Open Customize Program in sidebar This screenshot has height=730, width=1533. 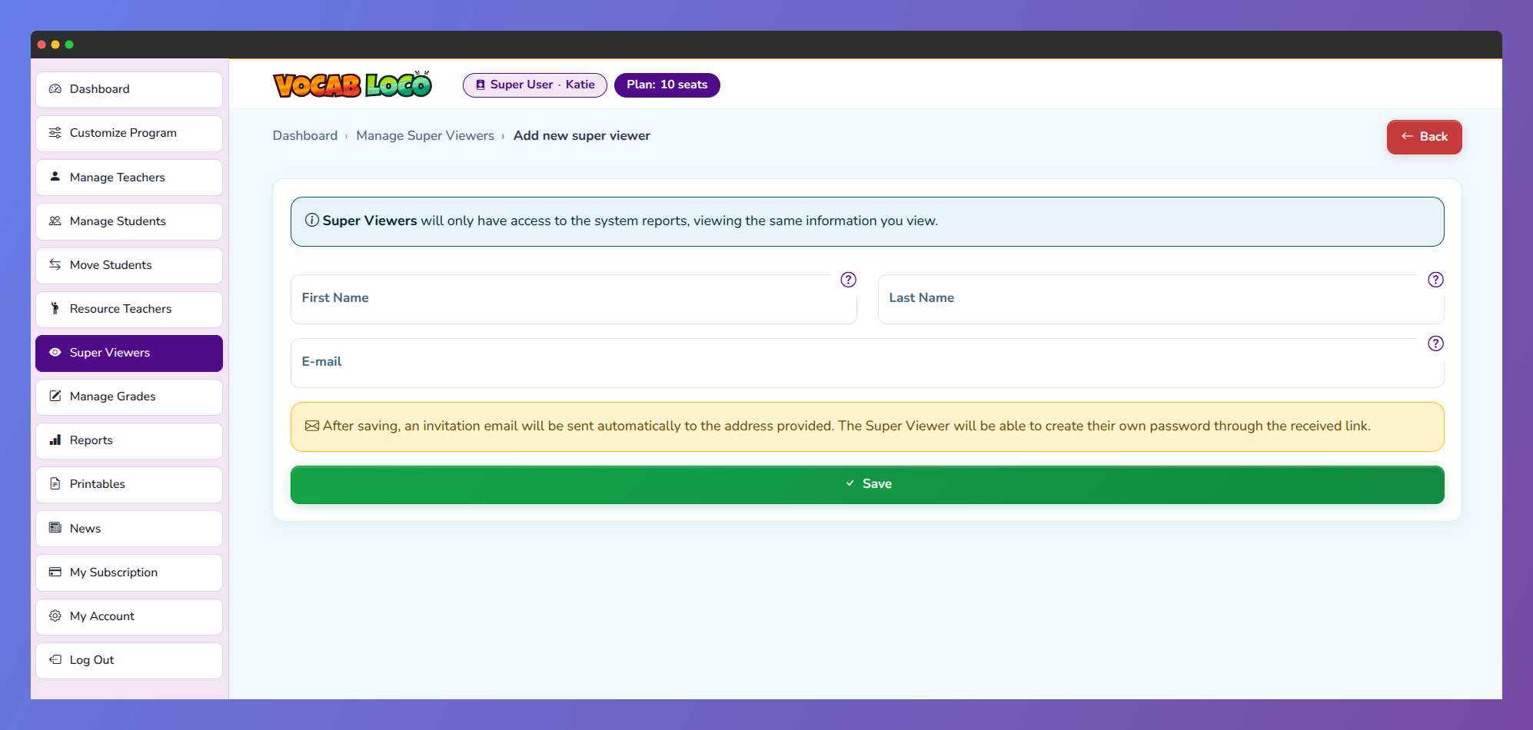[x=129, y=133]
